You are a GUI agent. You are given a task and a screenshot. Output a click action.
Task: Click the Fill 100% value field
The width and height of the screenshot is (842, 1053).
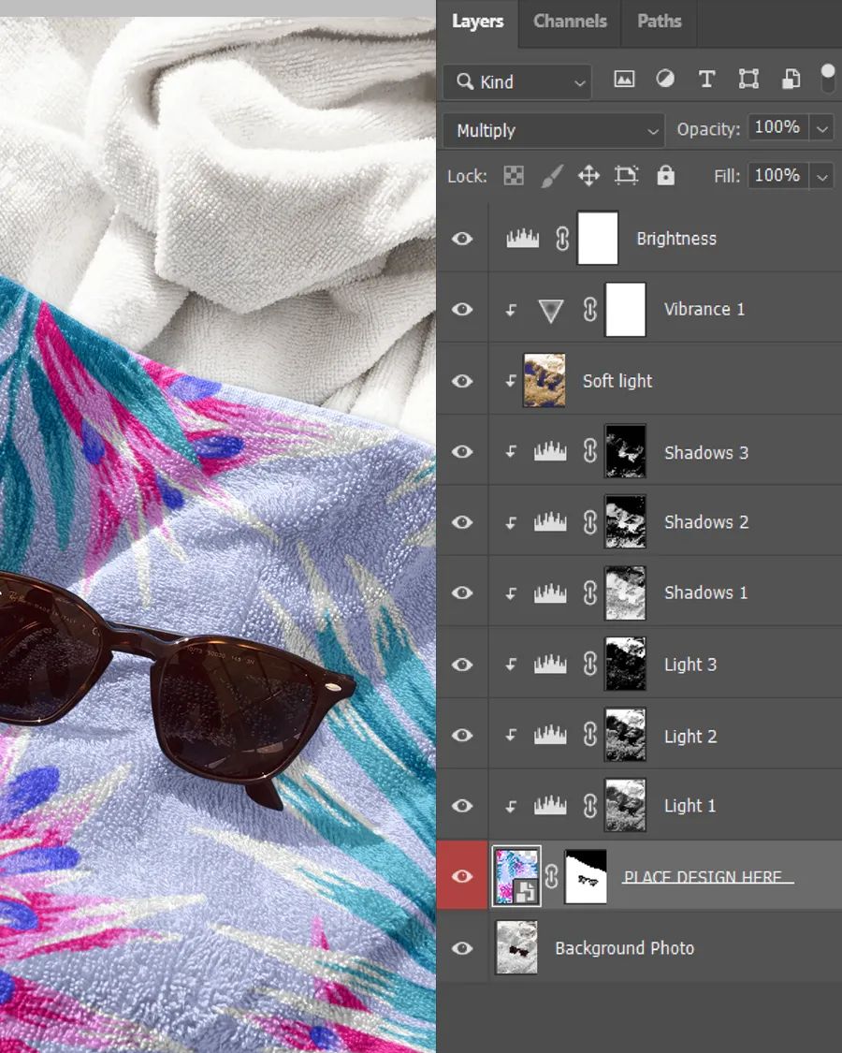777,176
